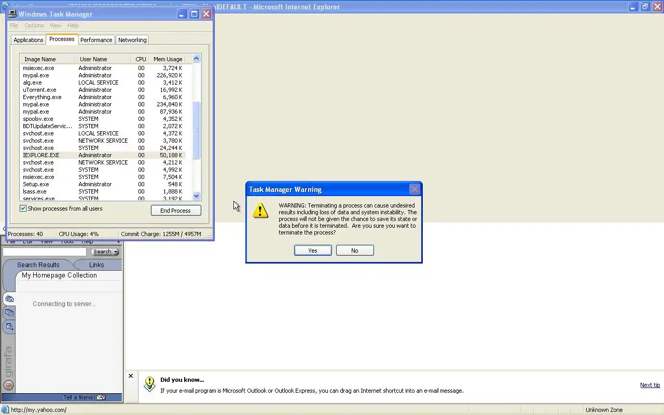Select the Setup.exe process row
Viewport: 664px width, 415px height.
coord(103,184)
